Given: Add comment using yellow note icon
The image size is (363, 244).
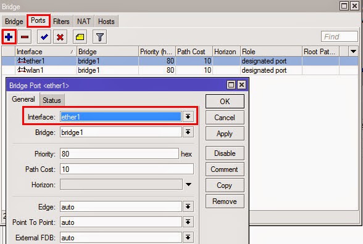Looking at the screenshot, I should (x=80, y=37).
